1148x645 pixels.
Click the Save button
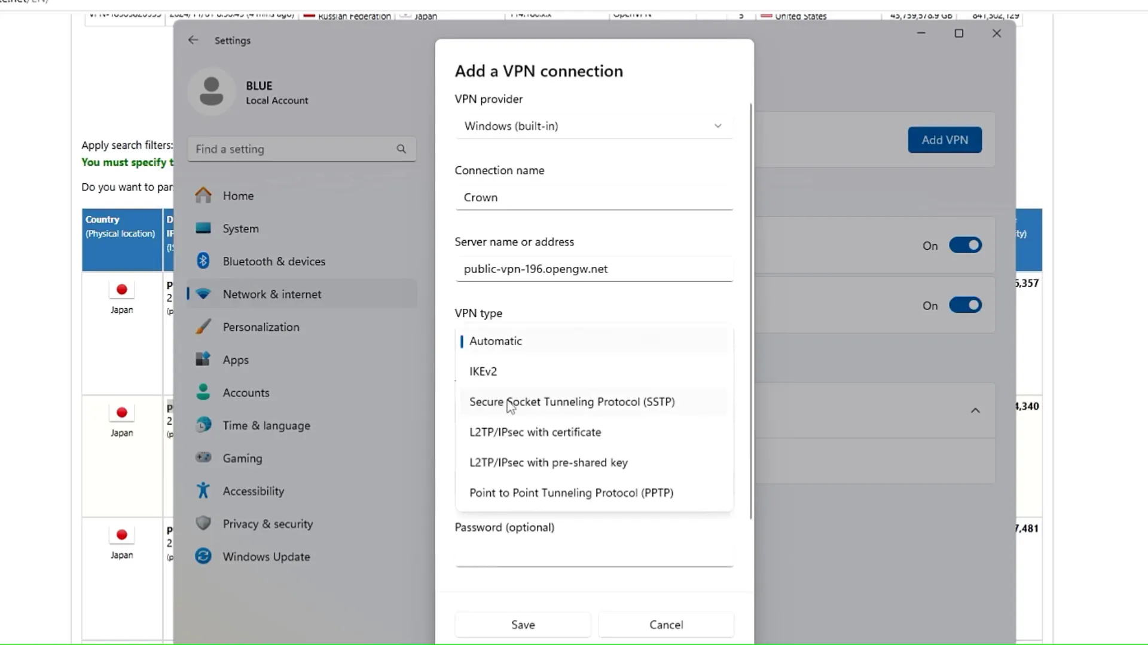(x=523, y=625)
